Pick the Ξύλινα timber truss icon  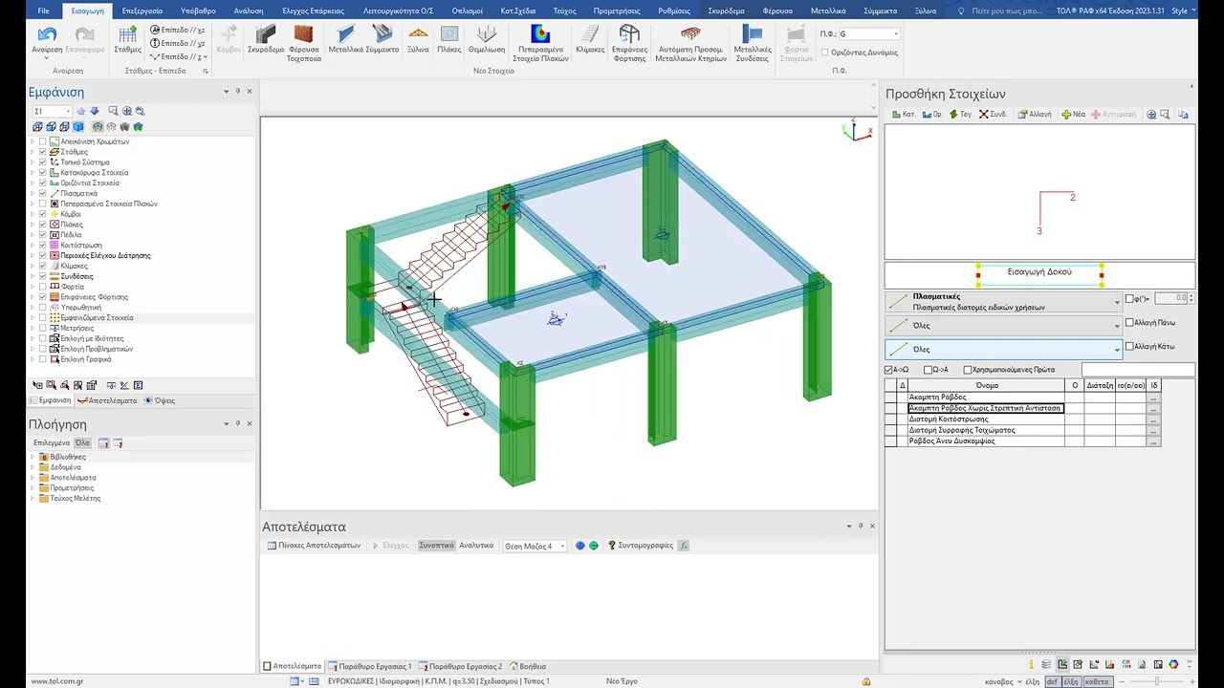click(418, 35)
